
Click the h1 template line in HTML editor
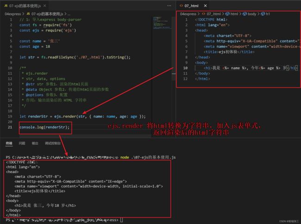pos(251,68)
